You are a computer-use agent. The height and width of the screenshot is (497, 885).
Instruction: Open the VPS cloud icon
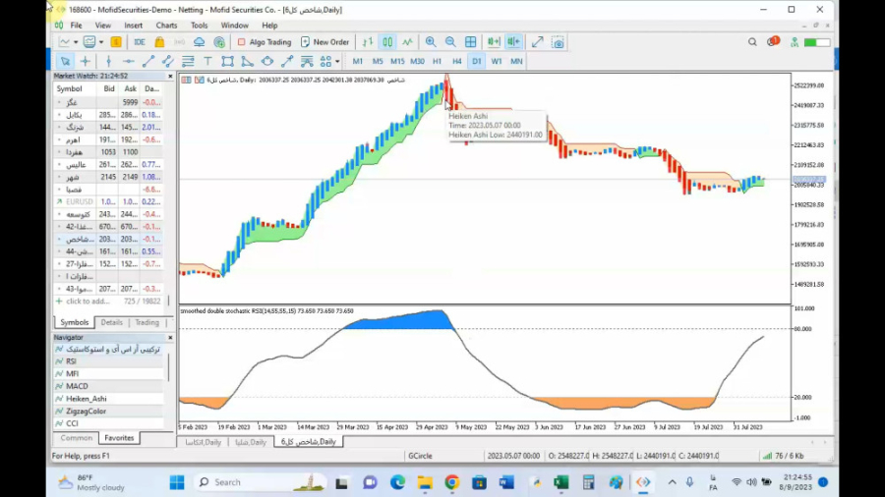(x=200, y=41)
